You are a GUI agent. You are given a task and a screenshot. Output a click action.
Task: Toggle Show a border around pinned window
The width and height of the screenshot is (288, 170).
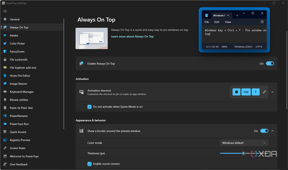[x=264, y=131]
